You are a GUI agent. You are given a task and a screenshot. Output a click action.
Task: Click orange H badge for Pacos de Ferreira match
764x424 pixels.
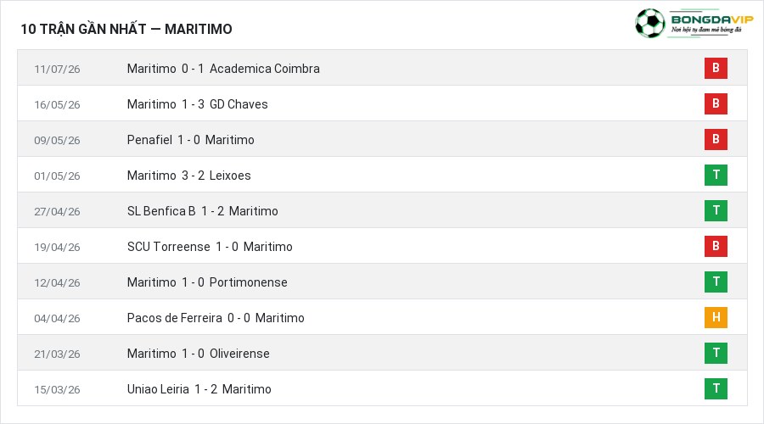tap(716, 317)
